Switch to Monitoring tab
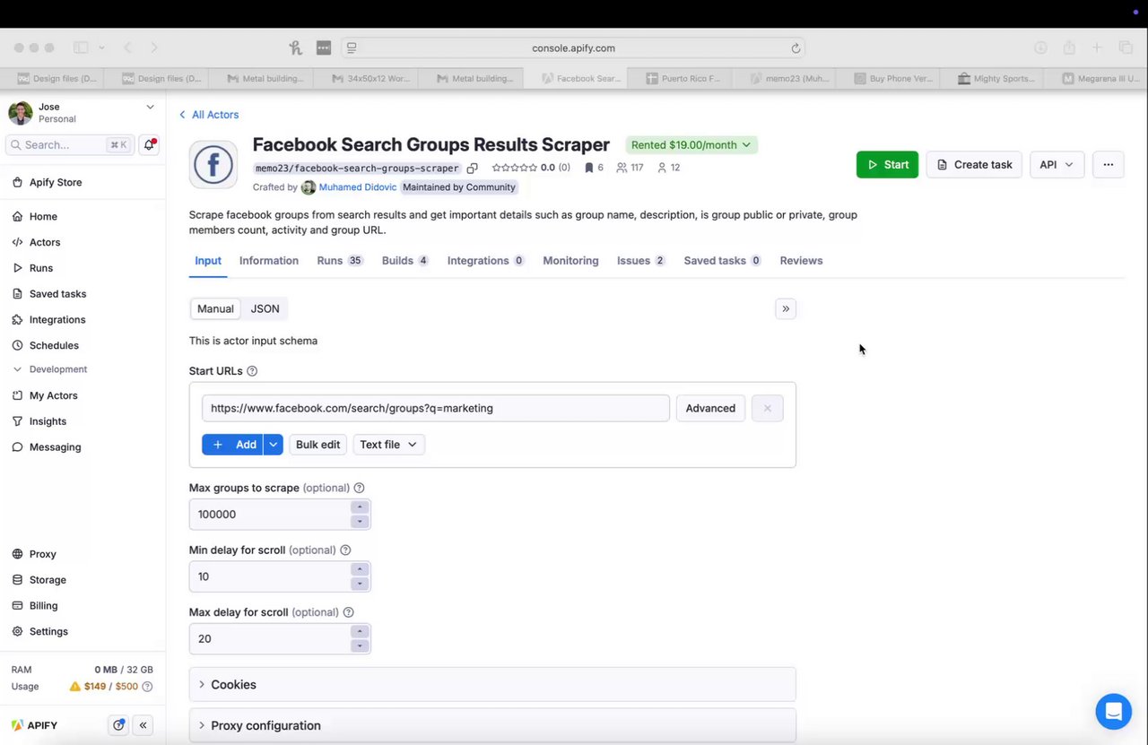This screenshot has height=745, width=1148. [570, 261]
